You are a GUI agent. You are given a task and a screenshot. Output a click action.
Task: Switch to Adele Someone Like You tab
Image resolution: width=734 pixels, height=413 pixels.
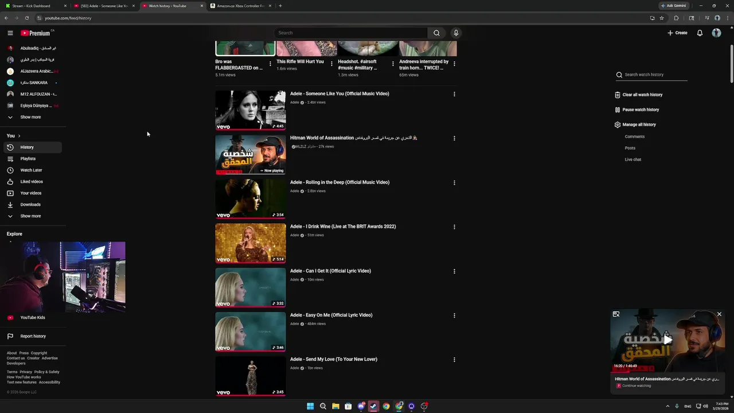[104, 6]
